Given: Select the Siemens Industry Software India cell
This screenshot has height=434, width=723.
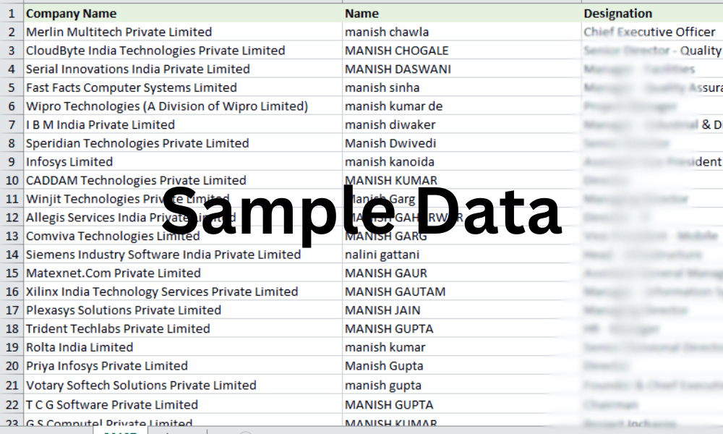Looking at the screenshot, I should [x=183, y=255].
